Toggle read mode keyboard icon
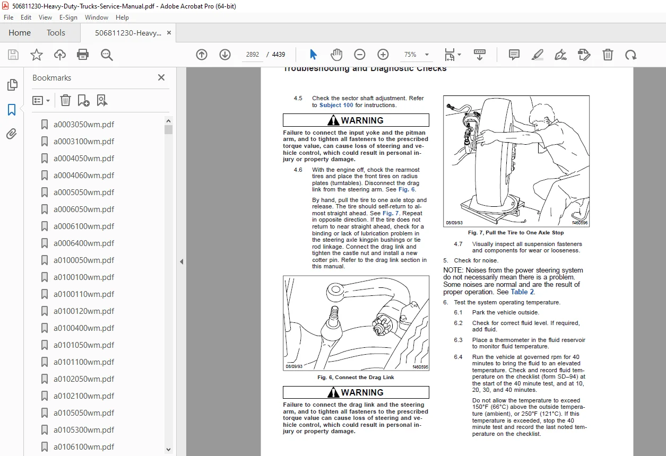 tap(480, 55)
